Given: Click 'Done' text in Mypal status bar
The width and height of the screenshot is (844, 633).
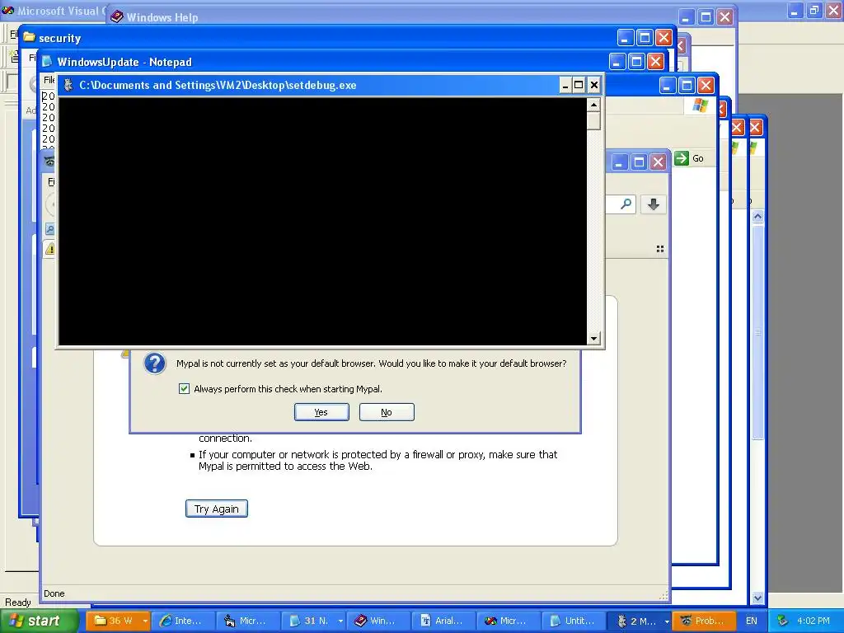Looking at the screenshot, I should pos(54,593).
